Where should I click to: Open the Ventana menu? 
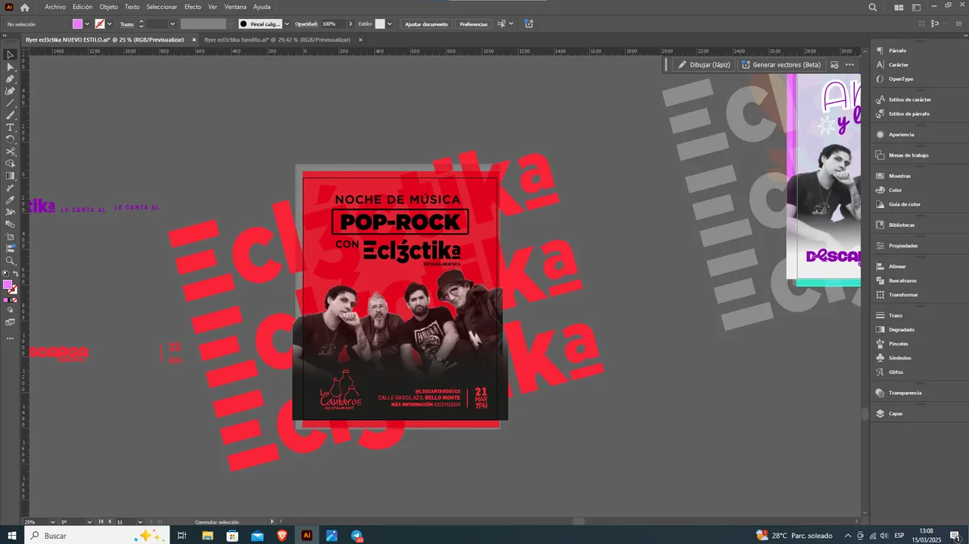point(235,7)
